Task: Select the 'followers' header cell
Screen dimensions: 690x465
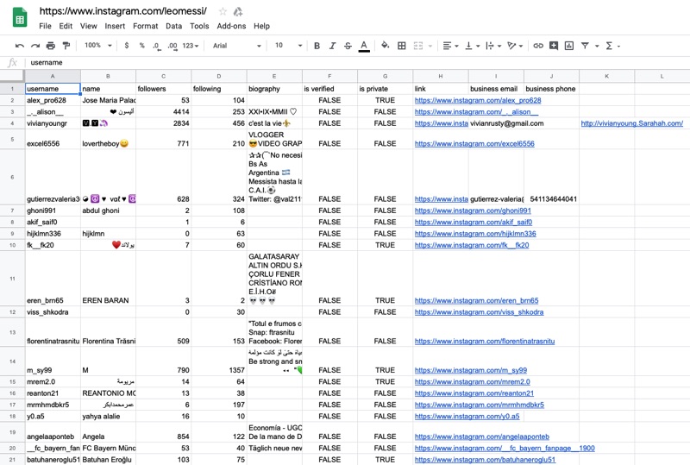Action: [x=164, y=89]
